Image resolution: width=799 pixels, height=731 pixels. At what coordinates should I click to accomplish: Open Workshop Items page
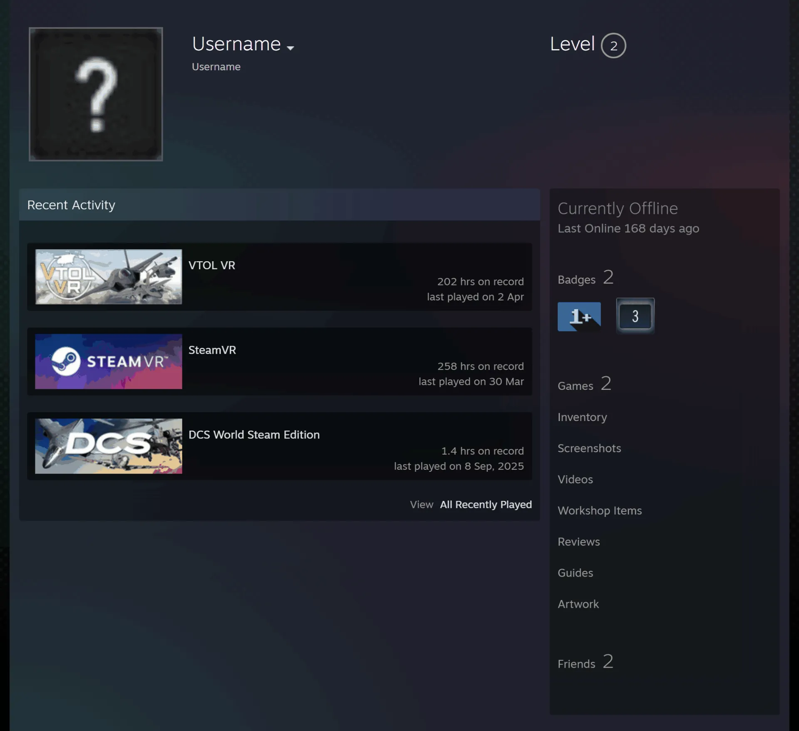[600, 511]
